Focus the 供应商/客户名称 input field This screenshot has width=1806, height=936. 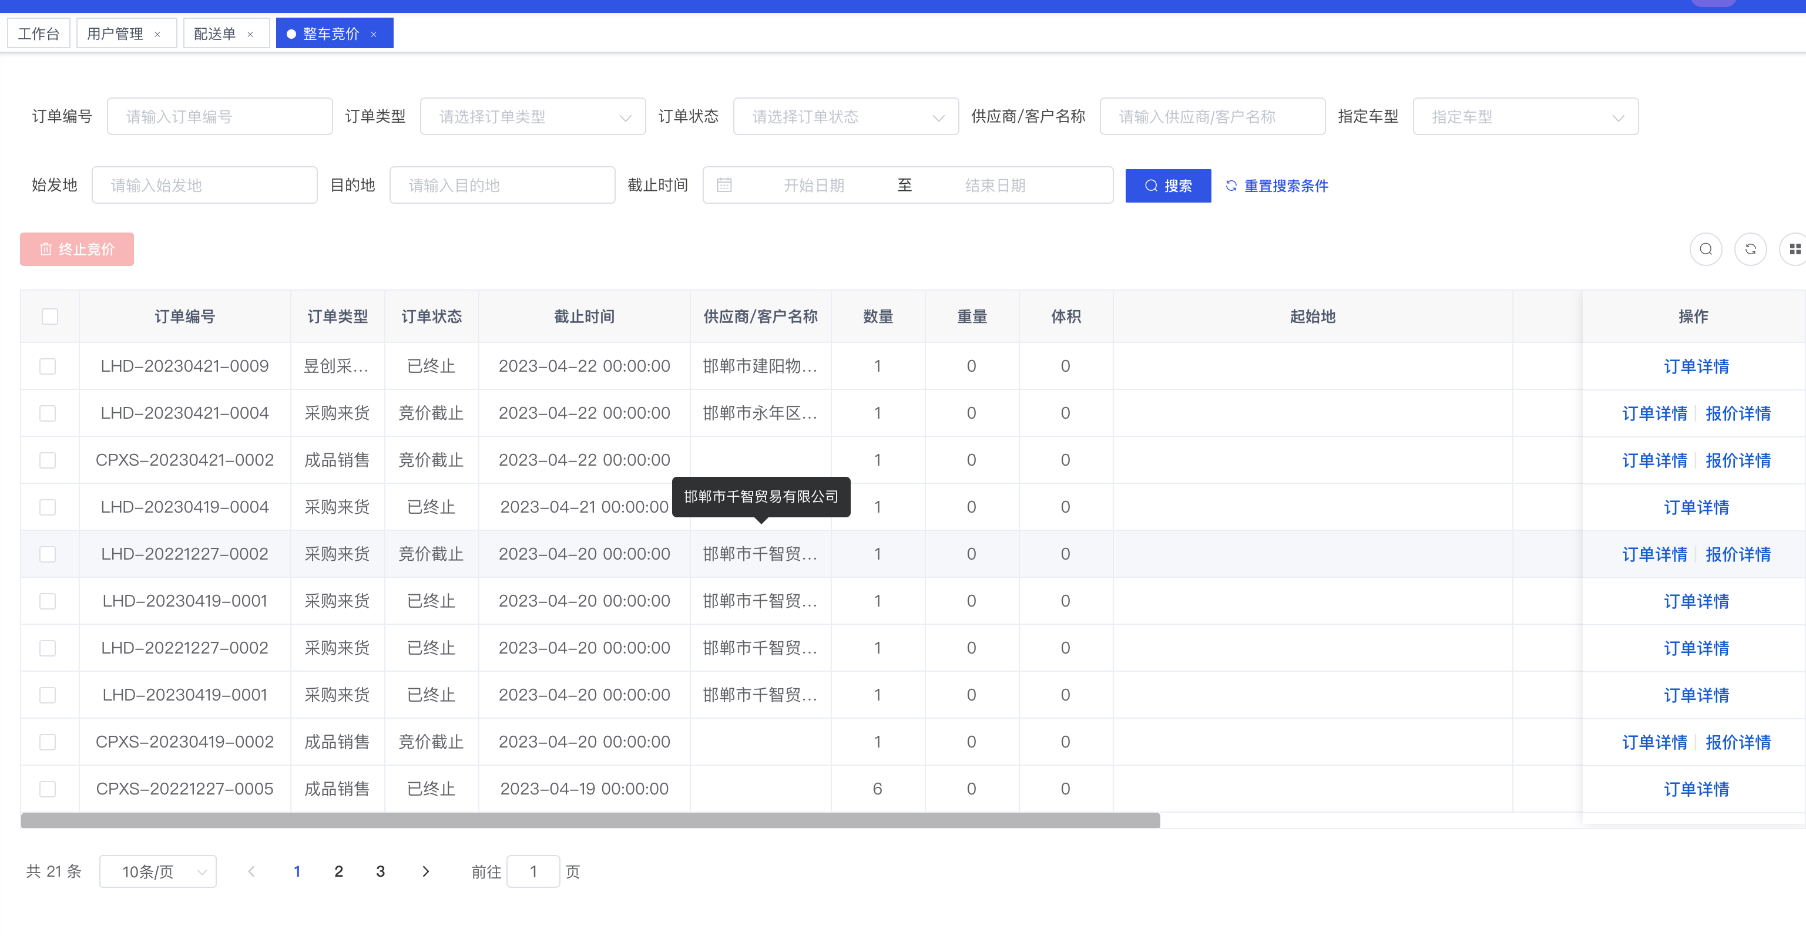(1213, 116)
